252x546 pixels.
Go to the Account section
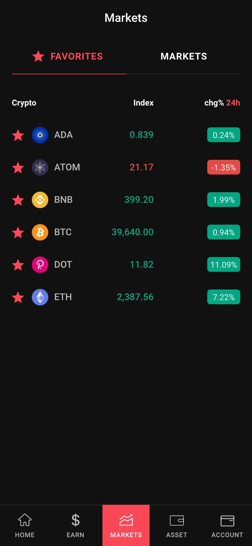click(x=227, y=525)
